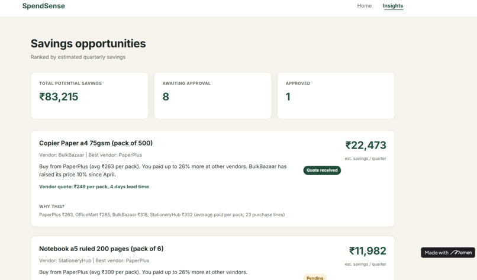The image size is (477, 280).
Task: Open the SpendSense logo home link
Action: pyautogui.click(x=44, y=6)
